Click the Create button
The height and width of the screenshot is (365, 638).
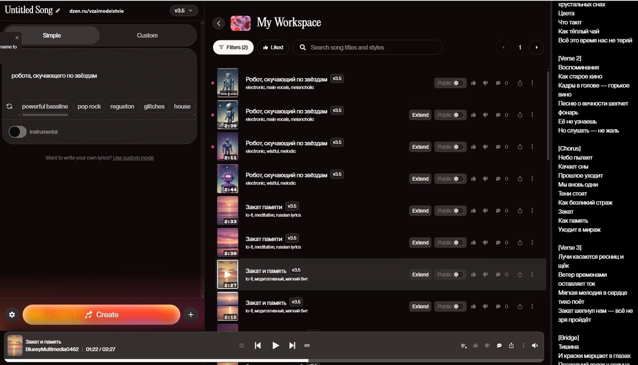(x=102, y=315)
